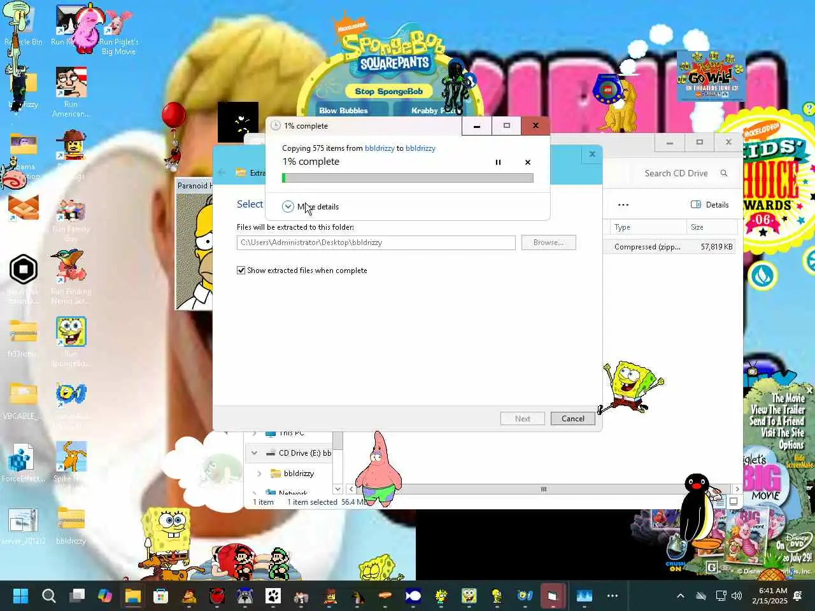Open the taskbar clock showing 6:41 AM
Image resolution: width=815 pixels, height=611 pixels.
pyautogui.click(x=769, y=596)
